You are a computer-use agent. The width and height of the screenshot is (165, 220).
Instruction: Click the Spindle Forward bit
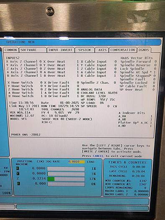coord(139,62)
